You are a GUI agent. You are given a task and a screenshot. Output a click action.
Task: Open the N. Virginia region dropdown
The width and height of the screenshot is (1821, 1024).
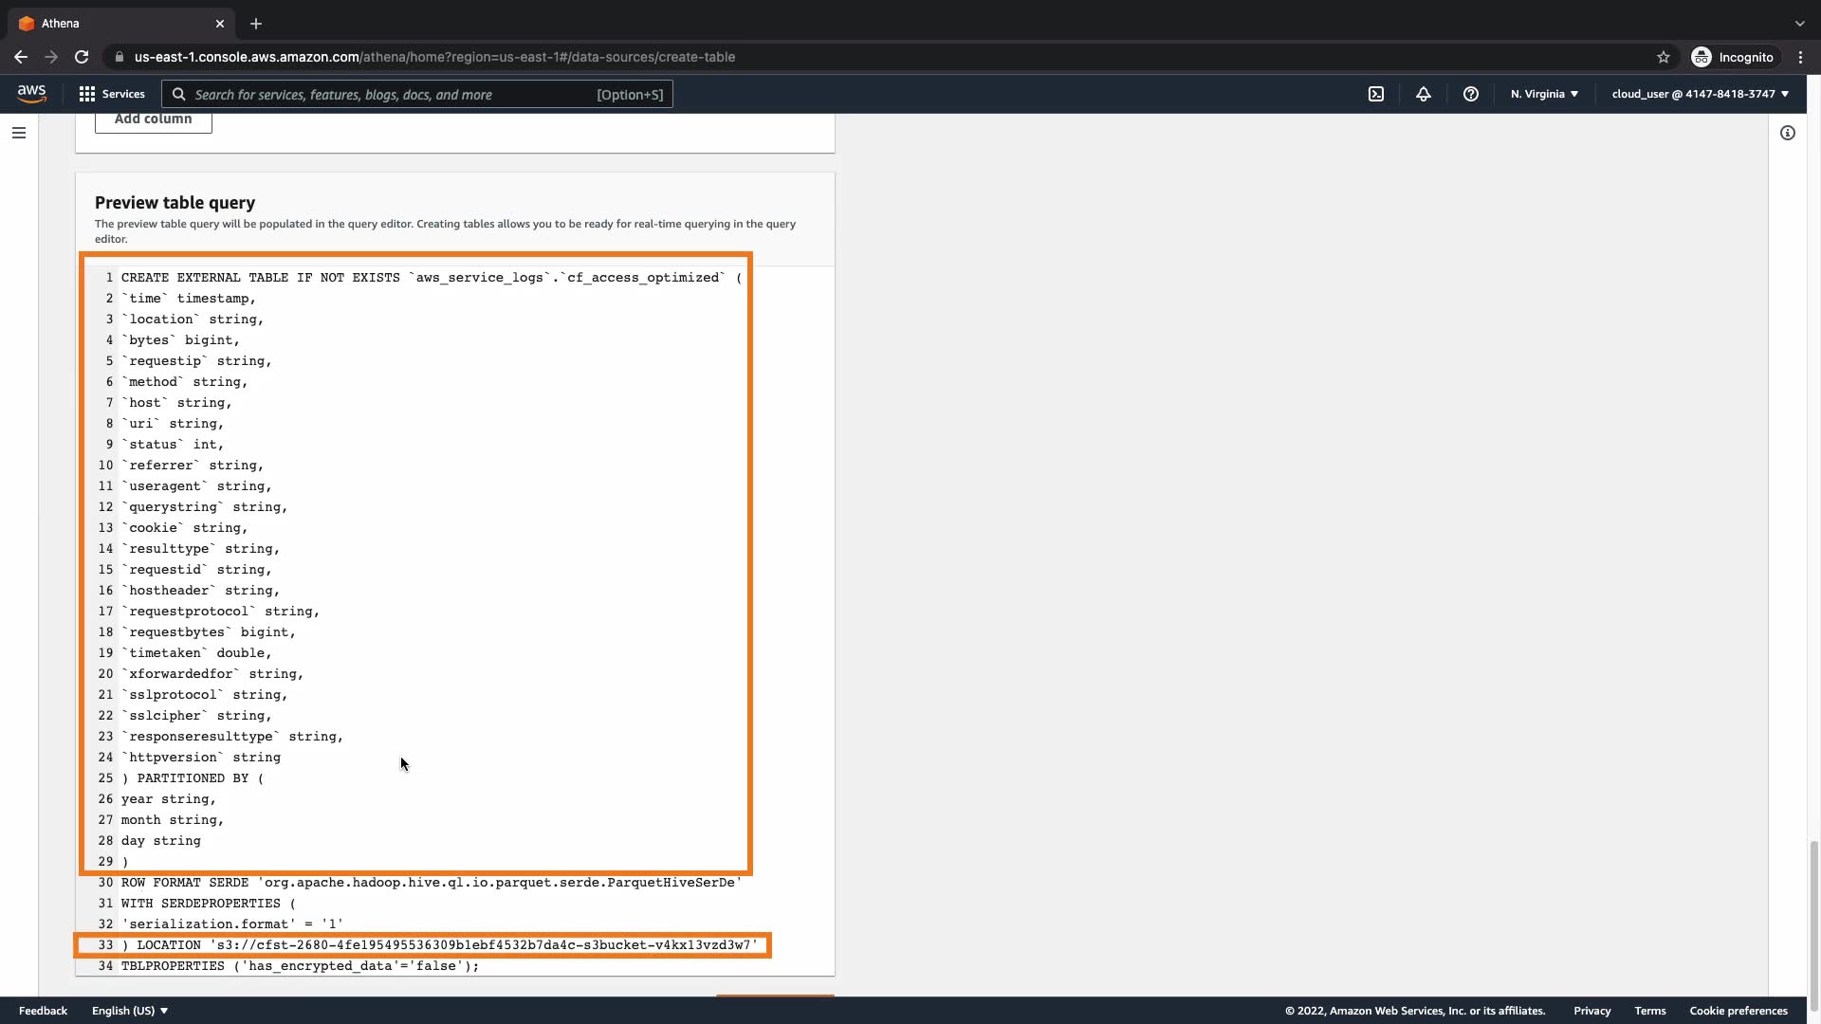[1544, 94]
